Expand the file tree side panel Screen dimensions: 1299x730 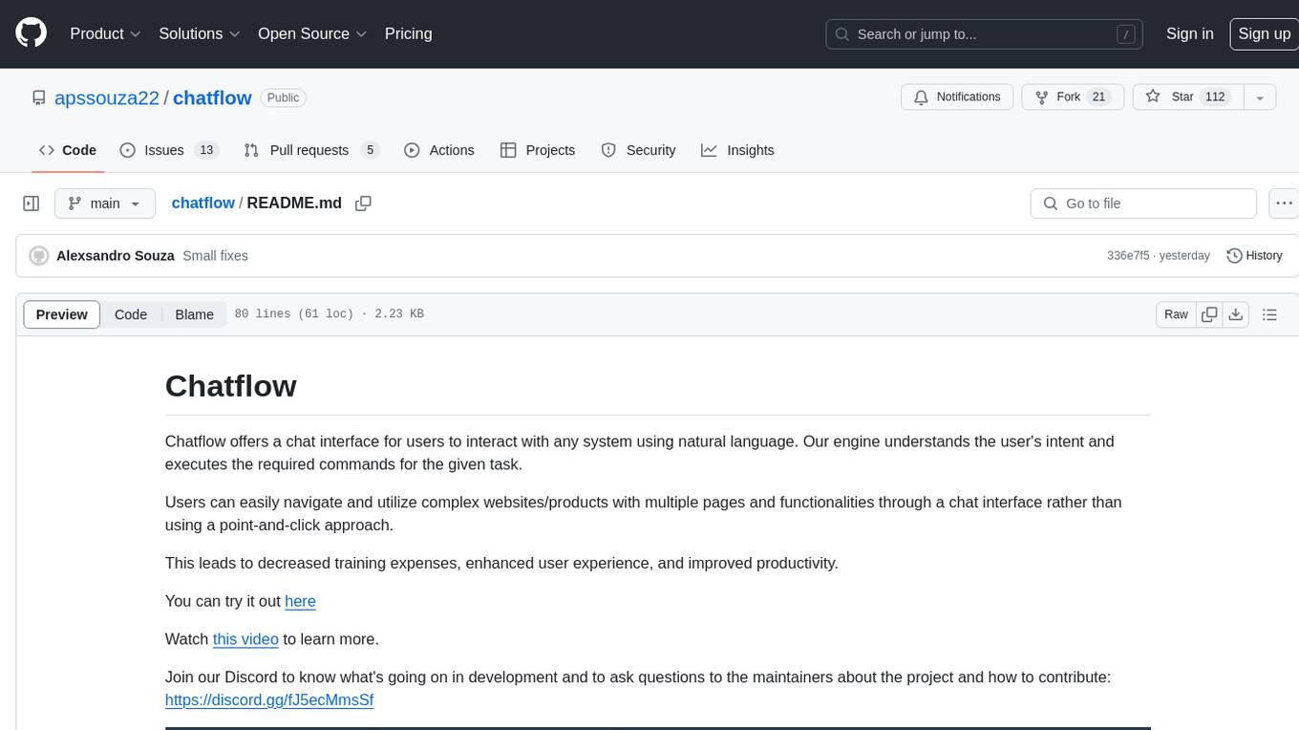[x=32, y=204]
